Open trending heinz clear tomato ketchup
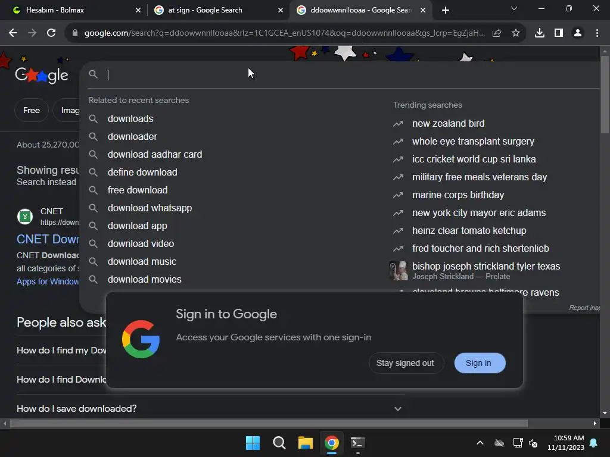Viewport: 610px width, 457px height. [469, 230]
